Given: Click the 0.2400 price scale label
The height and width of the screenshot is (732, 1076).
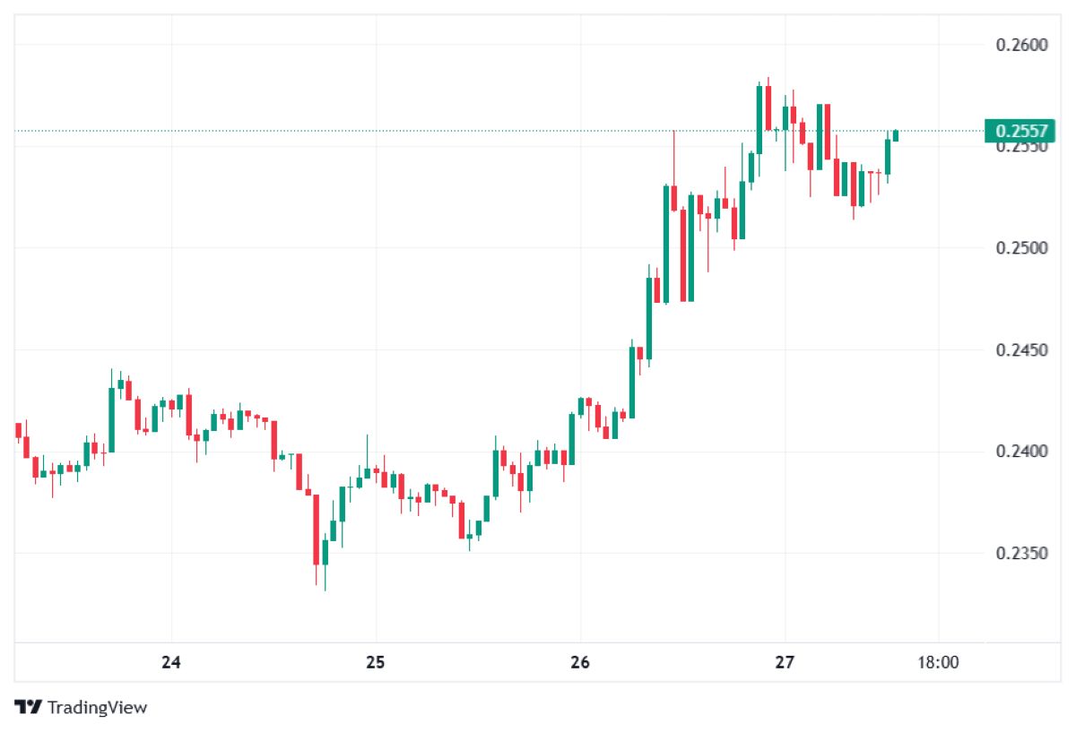Looking at the screenshot, I should 1021,451.
